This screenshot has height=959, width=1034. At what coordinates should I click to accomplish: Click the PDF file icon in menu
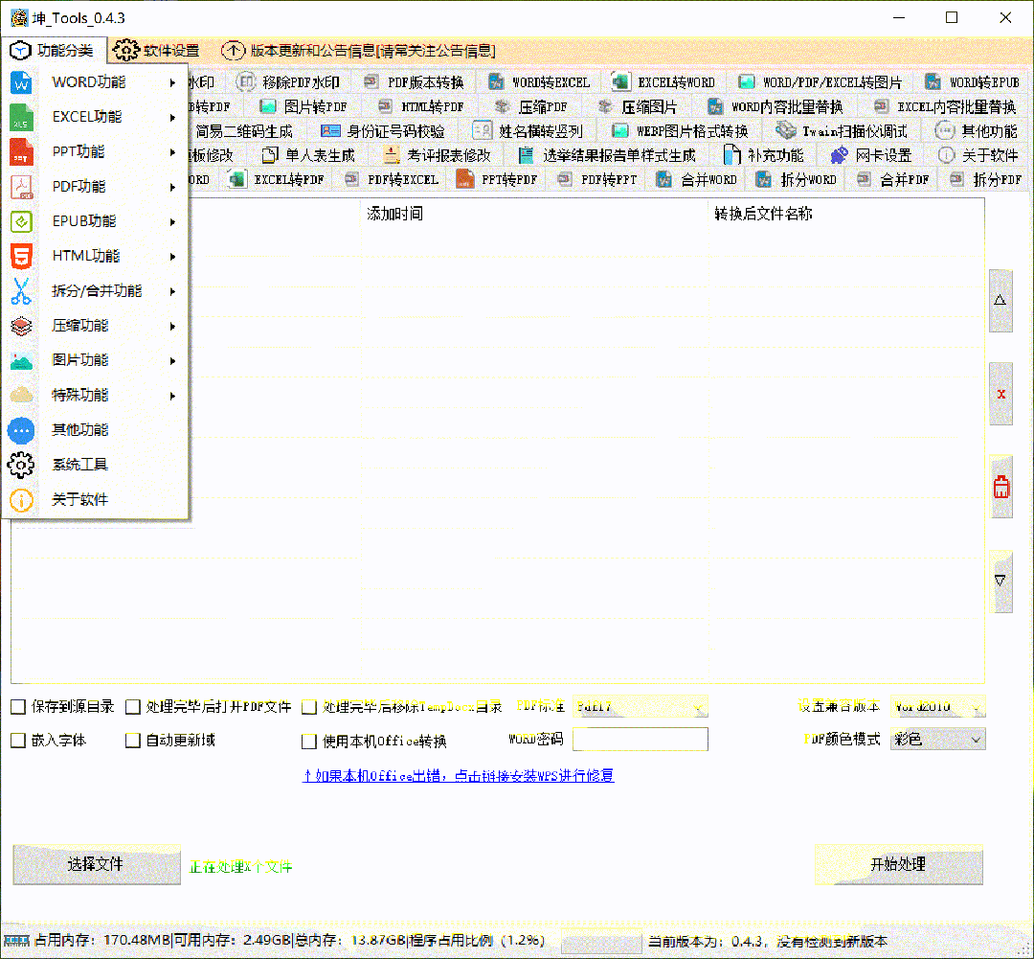tap(21, 187)
